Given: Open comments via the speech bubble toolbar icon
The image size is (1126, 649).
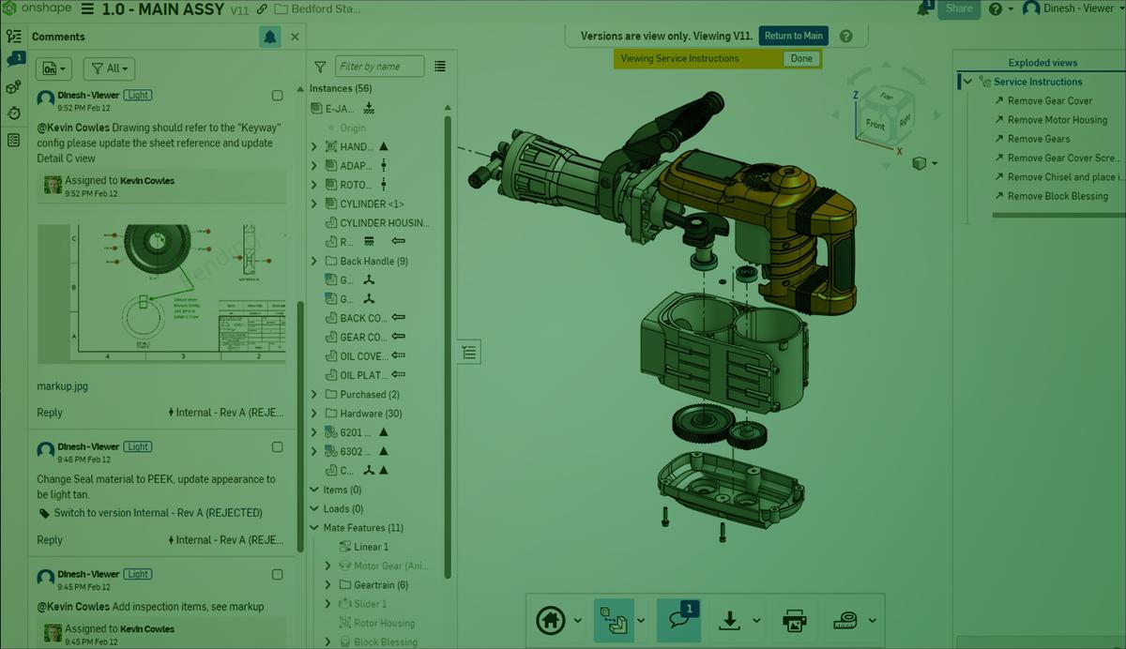Looking at the screenshot, I should pos(679,620).
